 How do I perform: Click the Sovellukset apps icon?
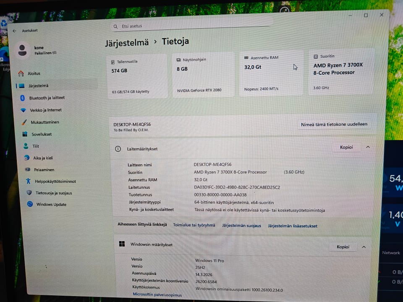[x=25, y=134]
